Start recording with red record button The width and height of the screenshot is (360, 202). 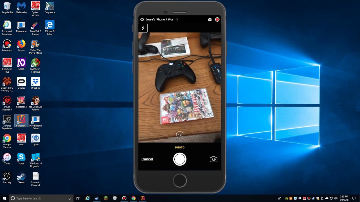point(217,19)
